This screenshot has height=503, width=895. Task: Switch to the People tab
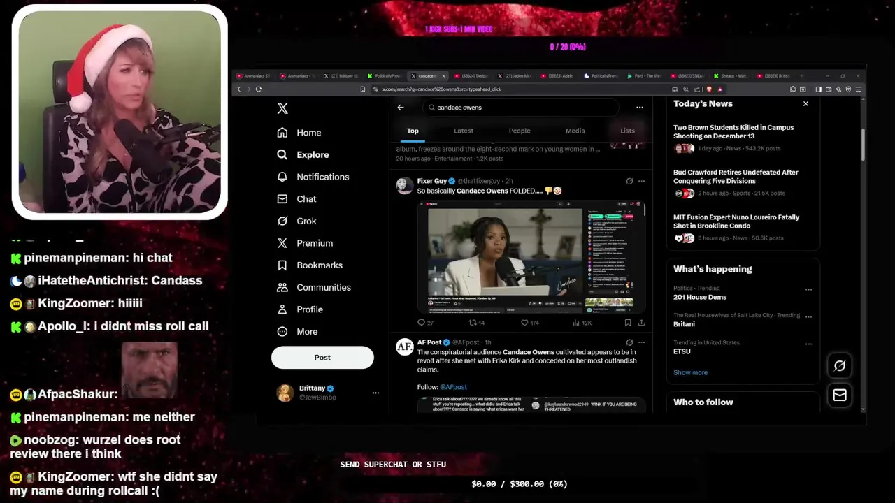(520, 131)
